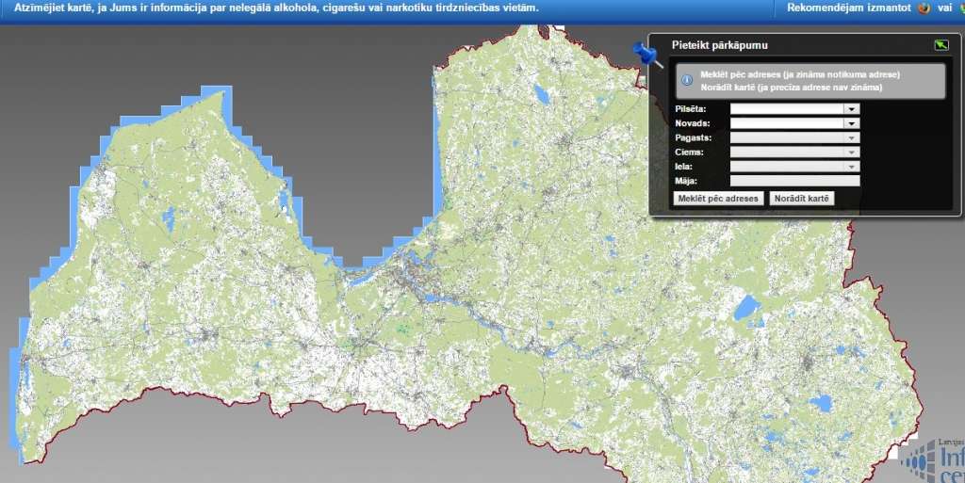Click the Māja input field
Screen dimensions: 965x483
tap(794, 181)
